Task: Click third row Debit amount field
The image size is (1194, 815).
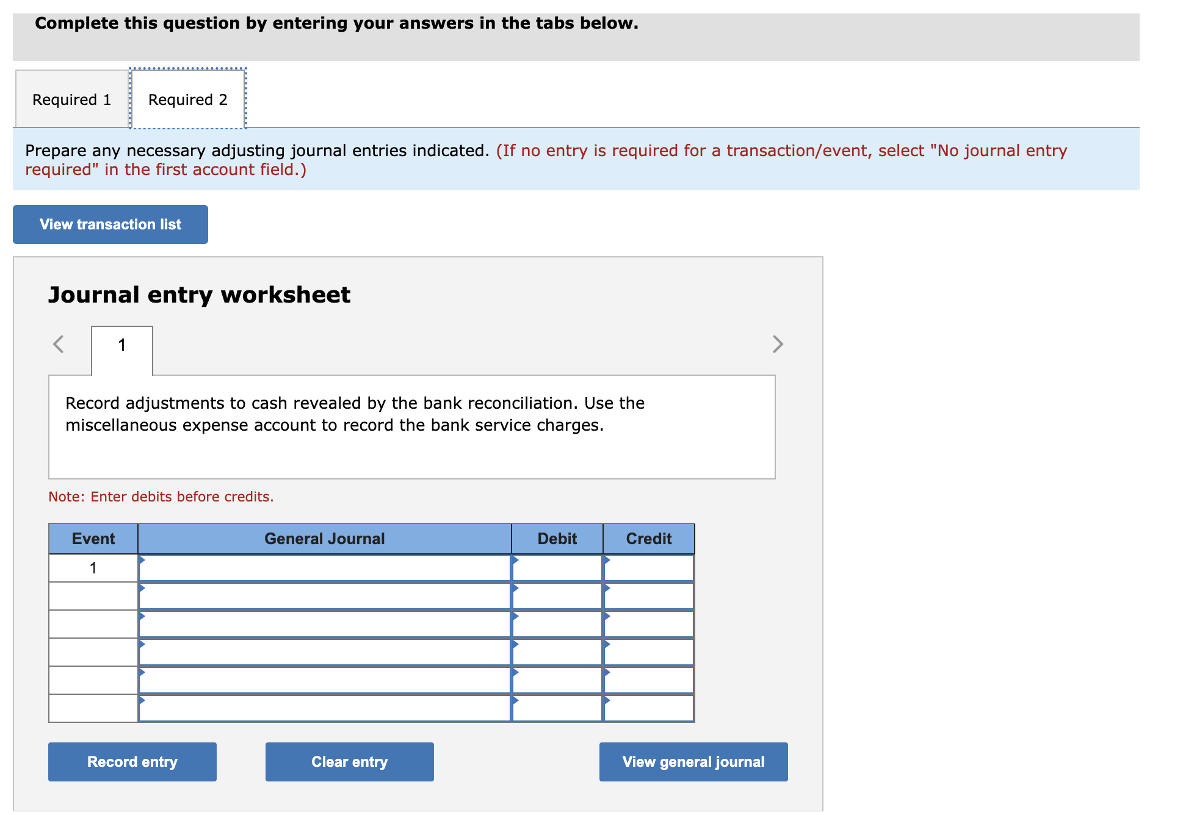Action: pos(557,624)
